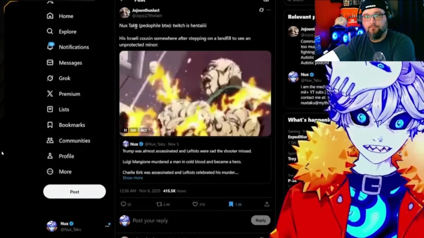Click the Post your reply field
This screenshot has height=238, width=424.
tap(190, 220)
